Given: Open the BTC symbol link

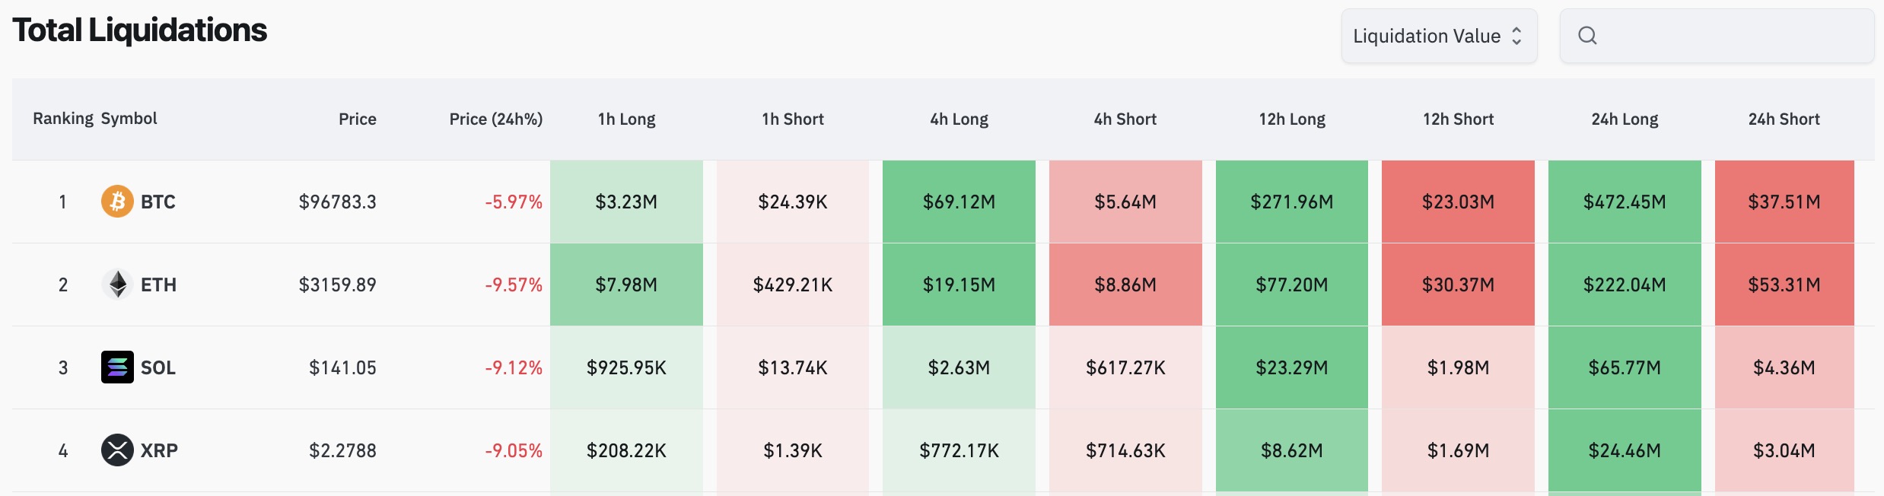Looking at the screenshot, I should (158, 202).
